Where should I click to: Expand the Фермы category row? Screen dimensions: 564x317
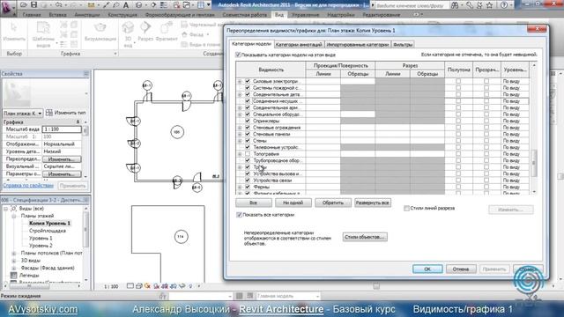(x=240, y=187)
